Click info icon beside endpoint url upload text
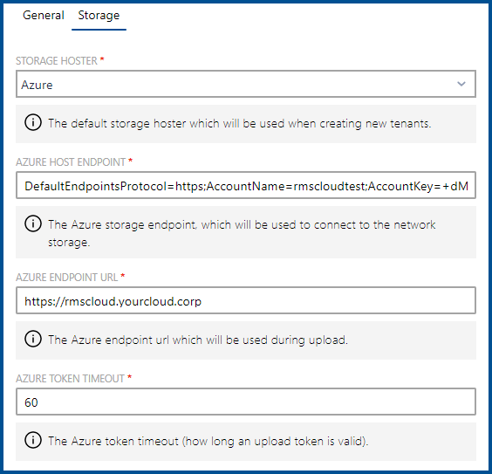This screenshot has height=474, width=492. pos(33,339)
